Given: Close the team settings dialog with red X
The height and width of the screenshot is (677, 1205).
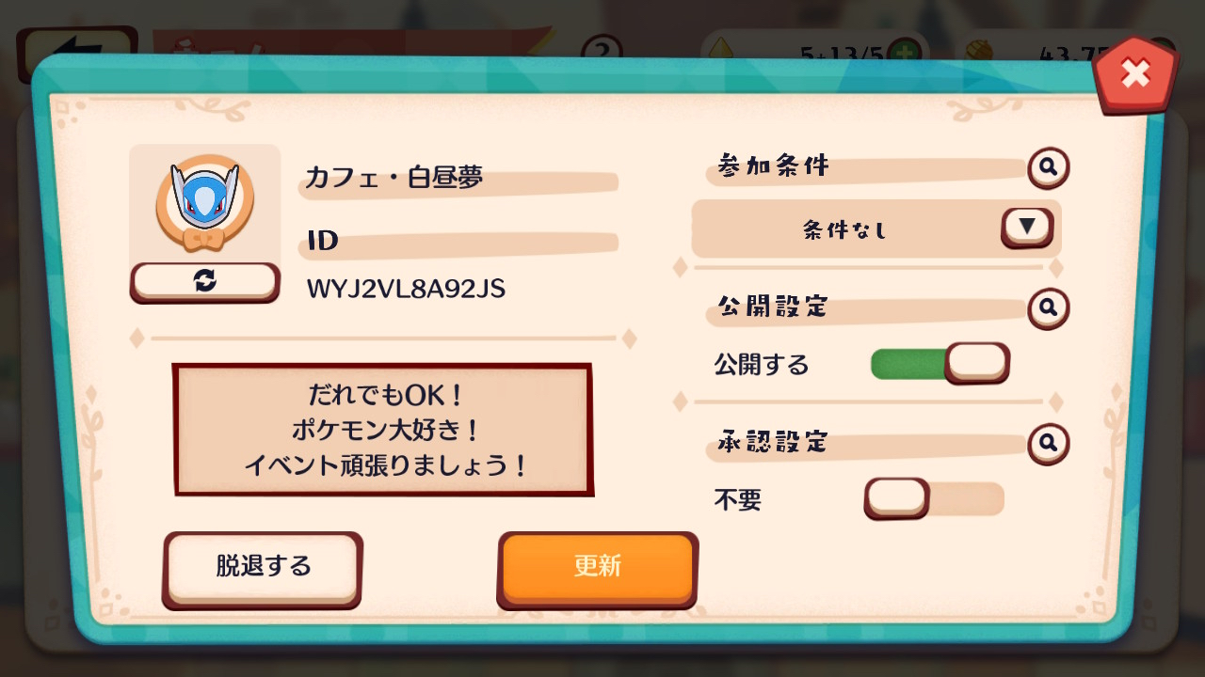Looking at the screenshot, I should tap(1135, 74).
